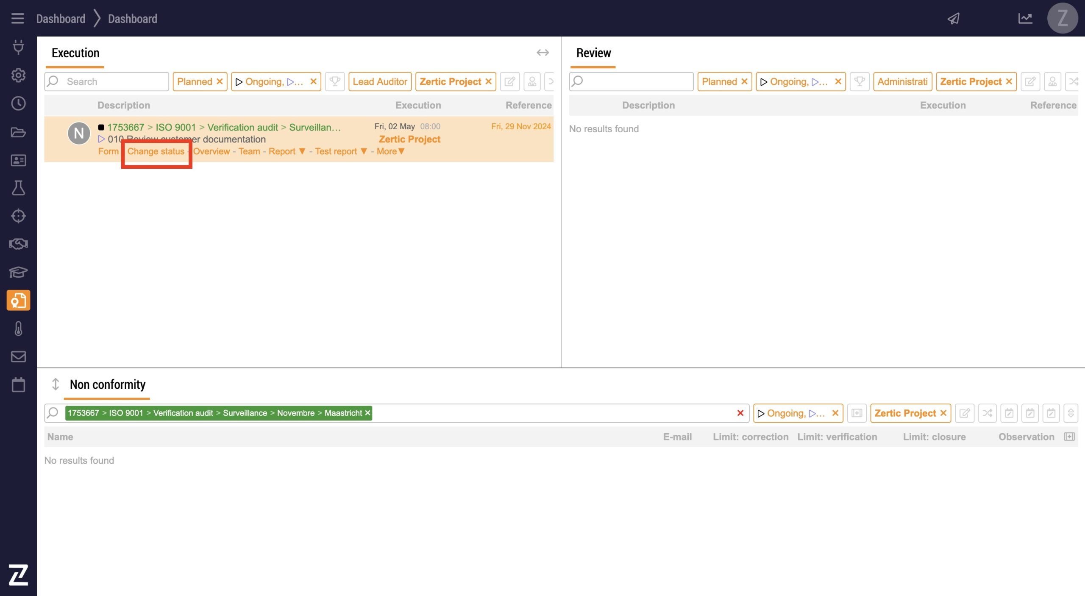Click the flask laboratory sidebar icon
The image size is (1085, 596).
click(18, 188)
